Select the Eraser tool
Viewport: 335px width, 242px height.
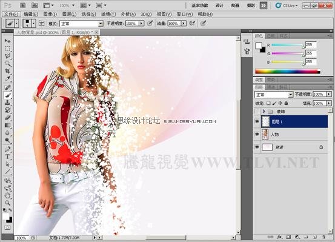click(8, 118)
